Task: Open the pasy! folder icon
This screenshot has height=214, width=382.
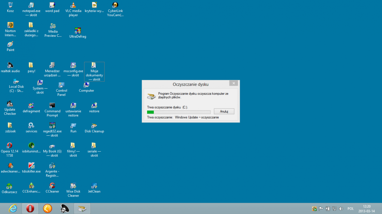Action: [x=31, y=65]
